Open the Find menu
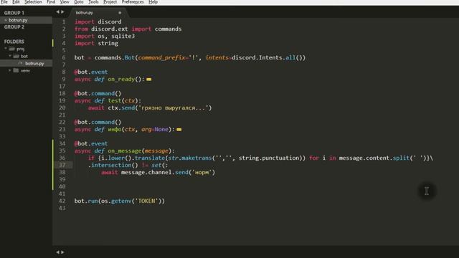The height and width of the screenshot is (258, 459). [x=51, y=2]
